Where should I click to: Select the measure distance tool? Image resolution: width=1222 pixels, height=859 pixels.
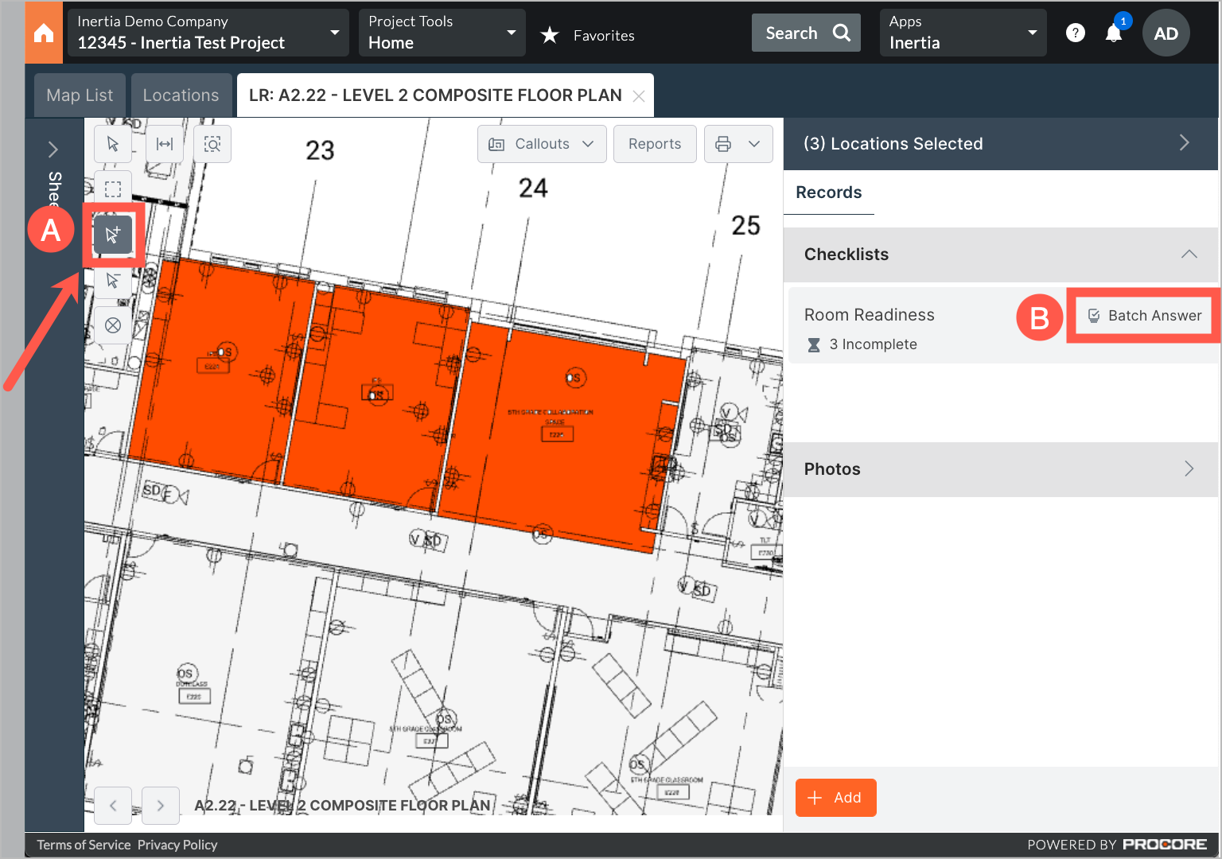pyautogui.click(x=165, y=144)
